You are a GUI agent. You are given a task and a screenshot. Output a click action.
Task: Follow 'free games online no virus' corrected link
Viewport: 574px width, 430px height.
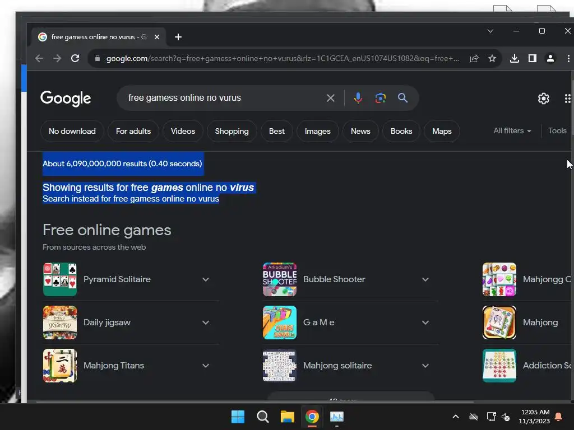tap(192, 188)
